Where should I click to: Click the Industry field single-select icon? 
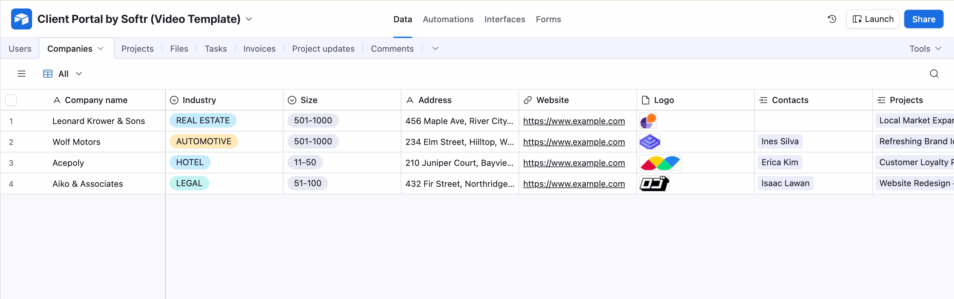pyautogui.click(x=174, y=100)
